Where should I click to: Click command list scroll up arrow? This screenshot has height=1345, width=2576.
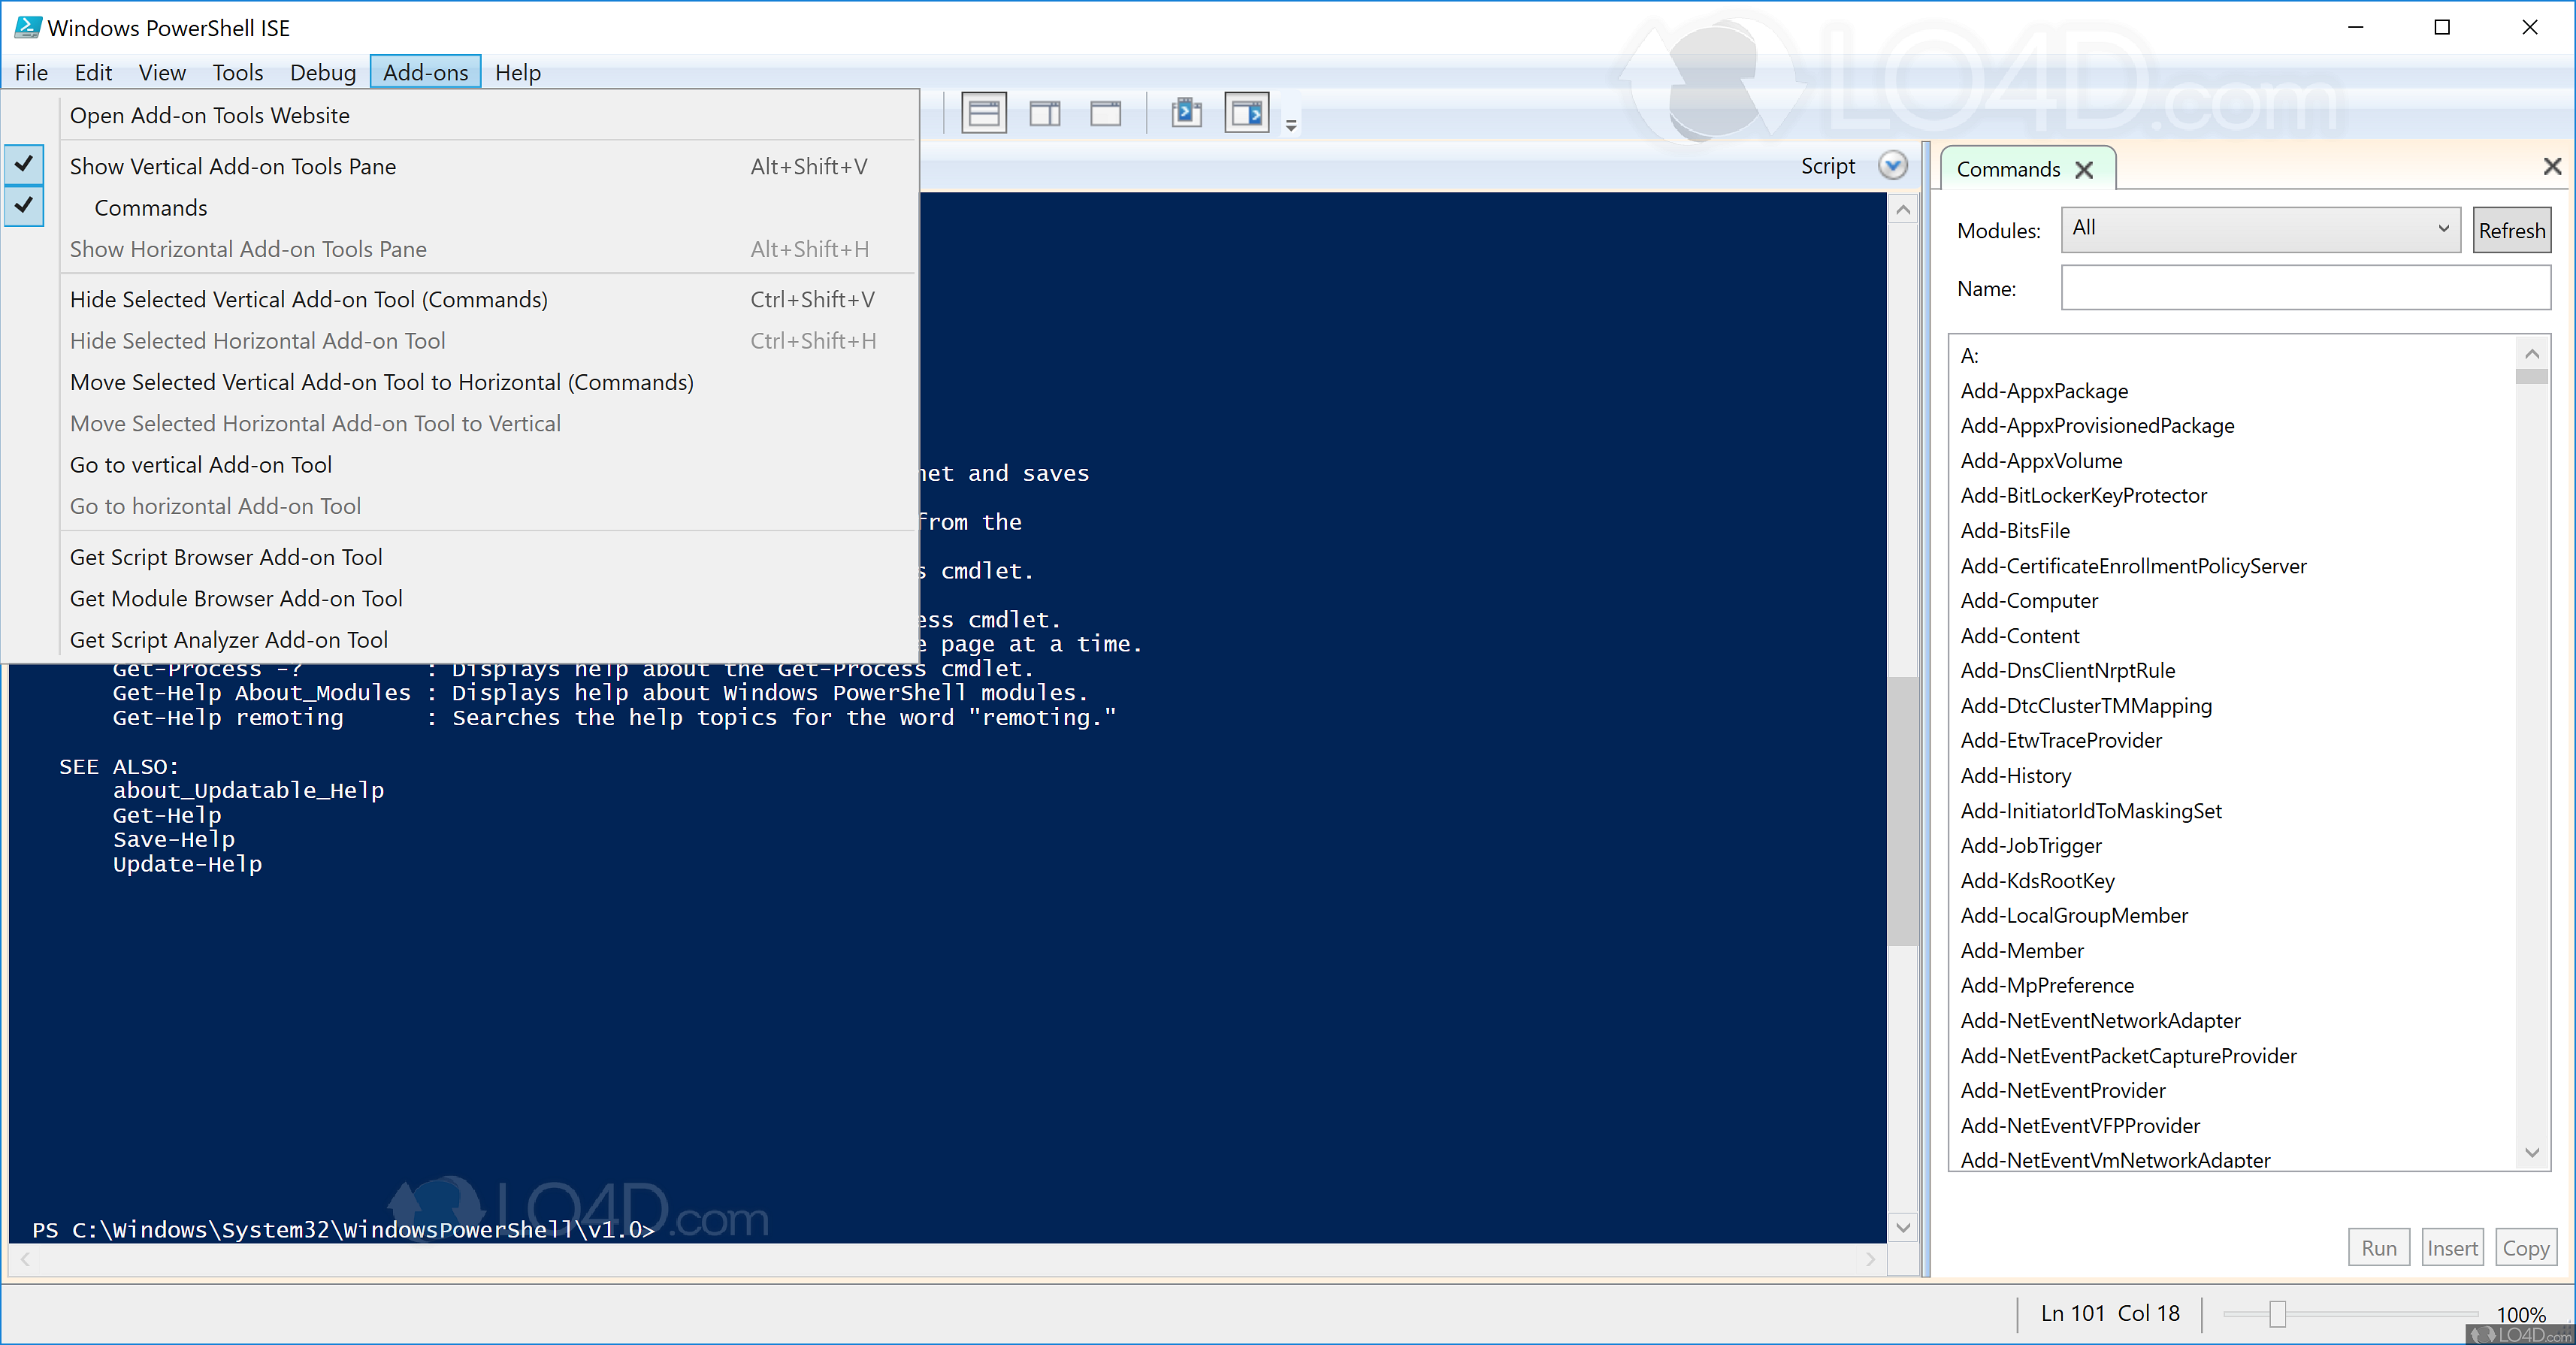[x=2531, y=354]
